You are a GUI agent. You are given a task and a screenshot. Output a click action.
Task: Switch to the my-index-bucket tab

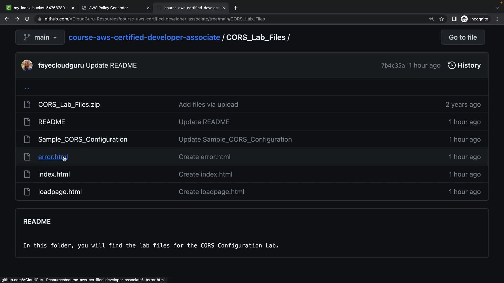click(39, 8)
